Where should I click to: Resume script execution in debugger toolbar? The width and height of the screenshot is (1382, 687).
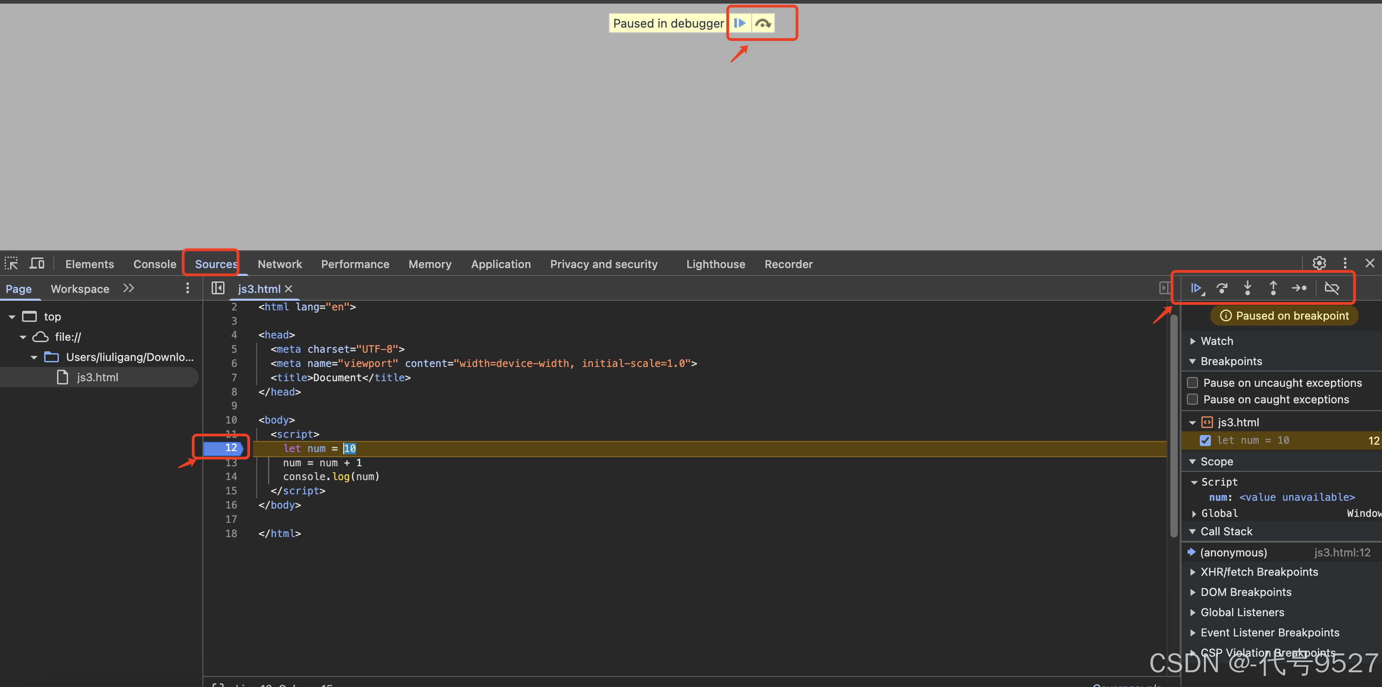pos(1196,288)
